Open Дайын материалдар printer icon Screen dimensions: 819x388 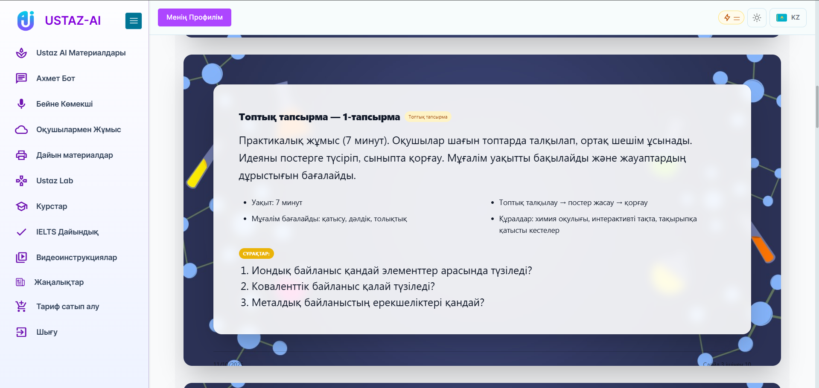point(21,155)
